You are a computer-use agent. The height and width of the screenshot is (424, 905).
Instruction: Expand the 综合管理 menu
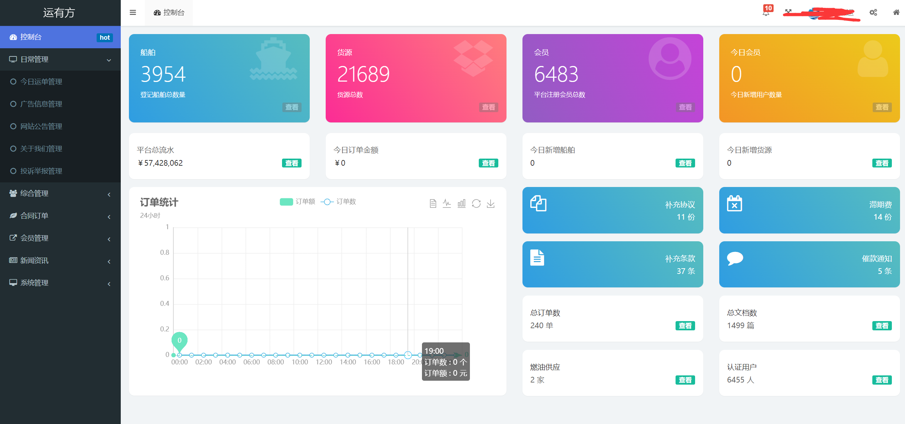click(x=60, y=193)
